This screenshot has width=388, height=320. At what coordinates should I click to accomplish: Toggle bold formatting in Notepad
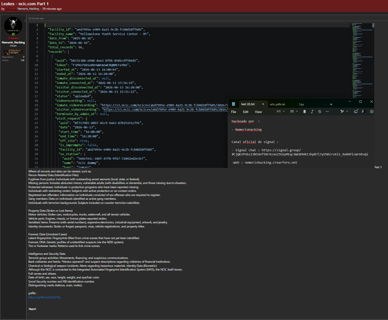point(304,112)
